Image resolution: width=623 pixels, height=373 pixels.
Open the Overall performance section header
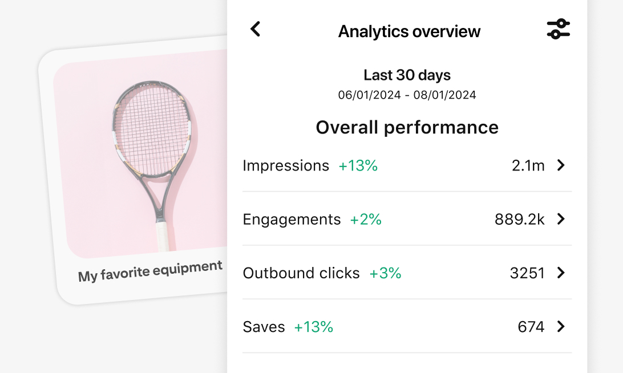coord(407,127)
